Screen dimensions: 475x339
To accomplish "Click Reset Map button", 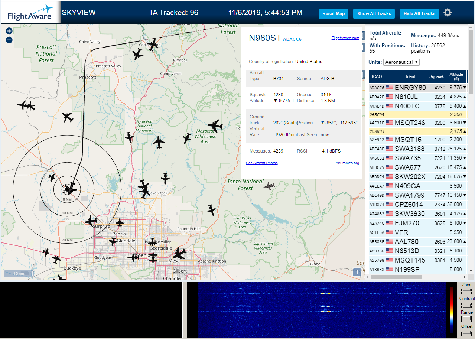I will 334,14.
